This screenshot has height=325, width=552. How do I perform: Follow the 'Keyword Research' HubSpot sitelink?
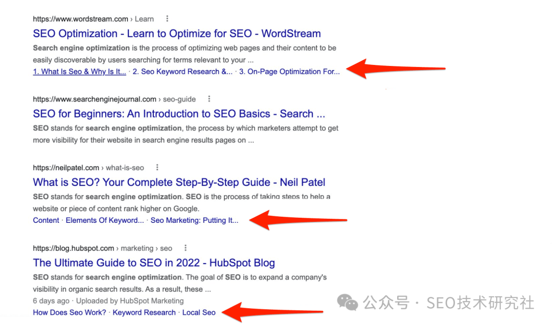pyautogui.click(x=144, y=313)
